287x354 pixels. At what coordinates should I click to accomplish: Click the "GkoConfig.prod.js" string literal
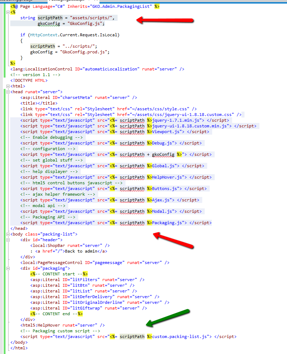tap(83, 52)
